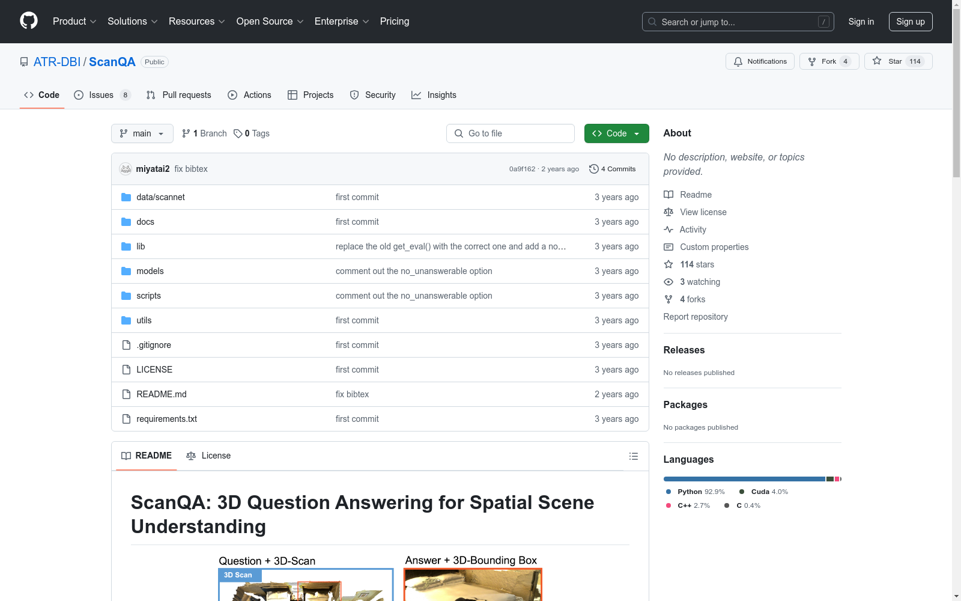The width and height of the screenshot is (961, 601).
Task: Expand the main branch dropdown
Action: pyautogui.click(x=142, y=133)
